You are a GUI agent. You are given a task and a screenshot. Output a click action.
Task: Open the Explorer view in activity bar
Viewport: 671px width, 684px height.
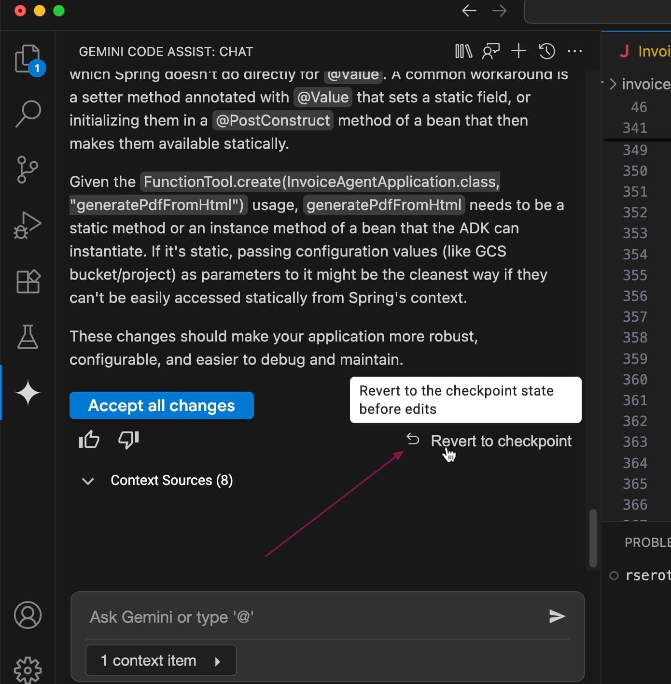28,59
